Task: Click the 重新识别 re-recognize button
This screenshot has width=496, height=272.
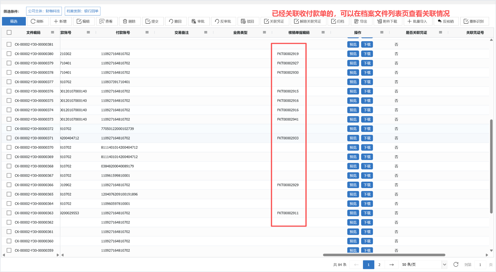Action: 474,21
